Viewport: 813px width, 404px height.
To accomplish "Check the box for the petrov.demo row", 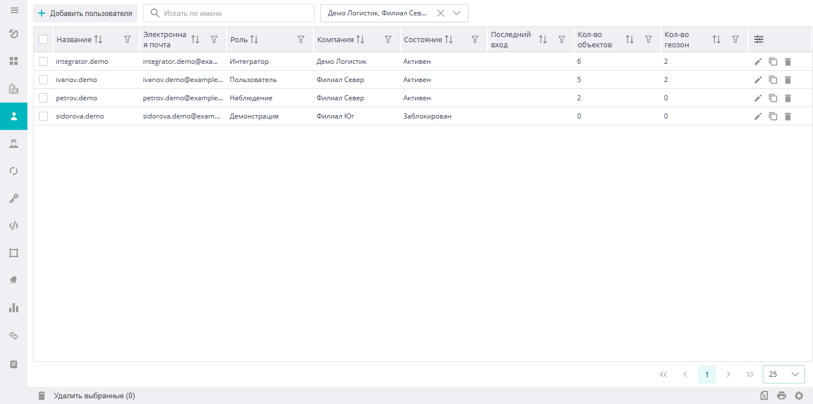I will pos(43,98).
